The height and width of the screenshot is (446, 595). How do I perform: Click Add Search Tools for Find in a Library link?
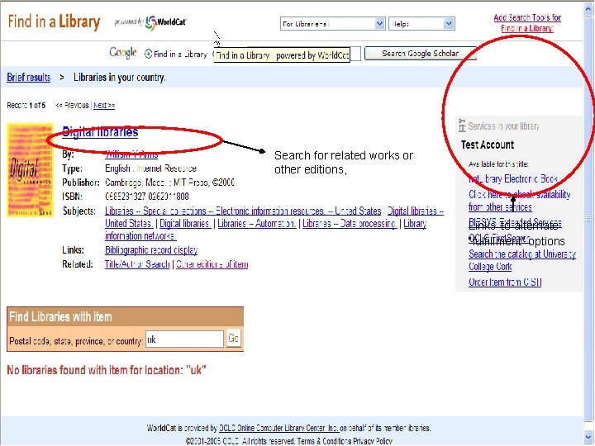pos(527,23)
